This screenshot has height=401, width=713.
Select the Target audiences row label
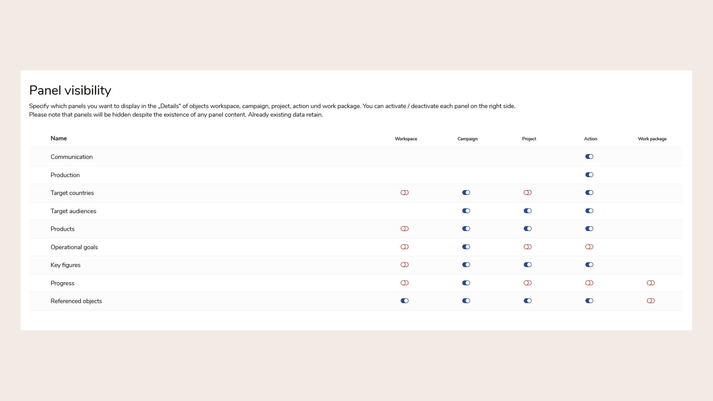click(73, 211)
